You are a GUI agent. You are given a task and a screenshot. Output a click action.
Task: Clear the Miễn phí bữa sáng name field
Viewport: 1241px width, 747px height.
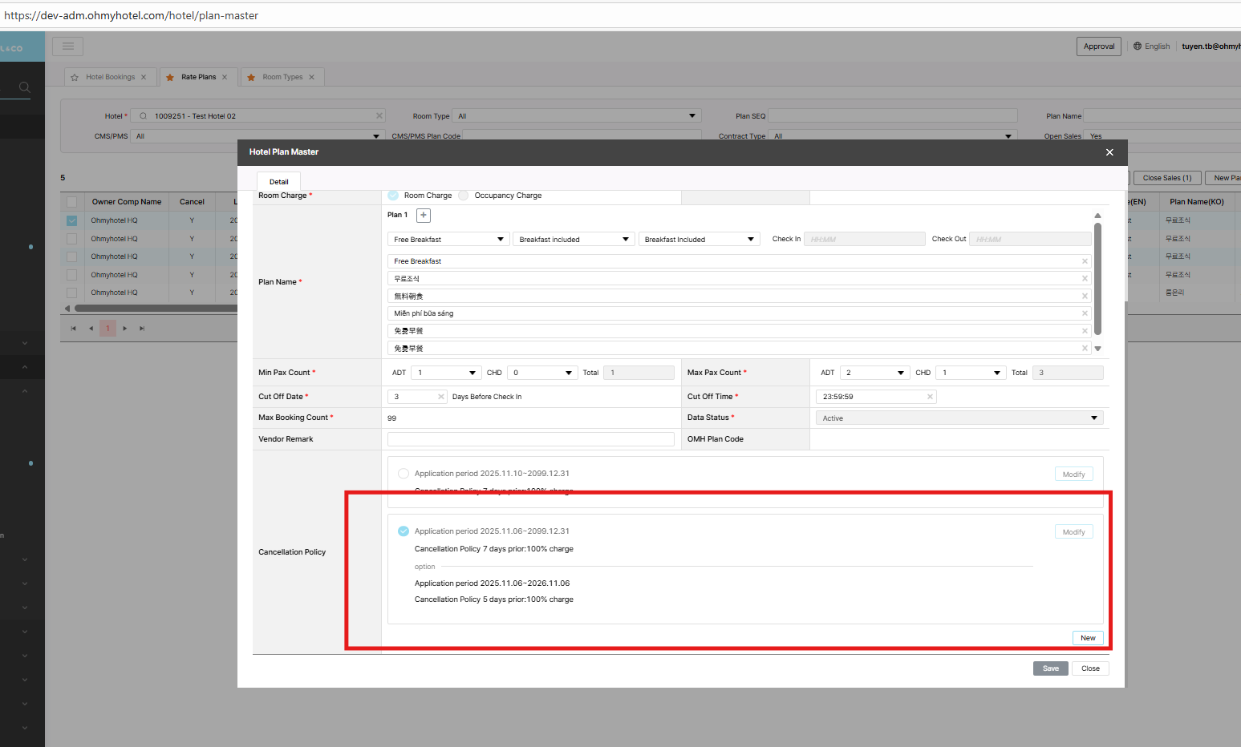[x=1085, y=313]
